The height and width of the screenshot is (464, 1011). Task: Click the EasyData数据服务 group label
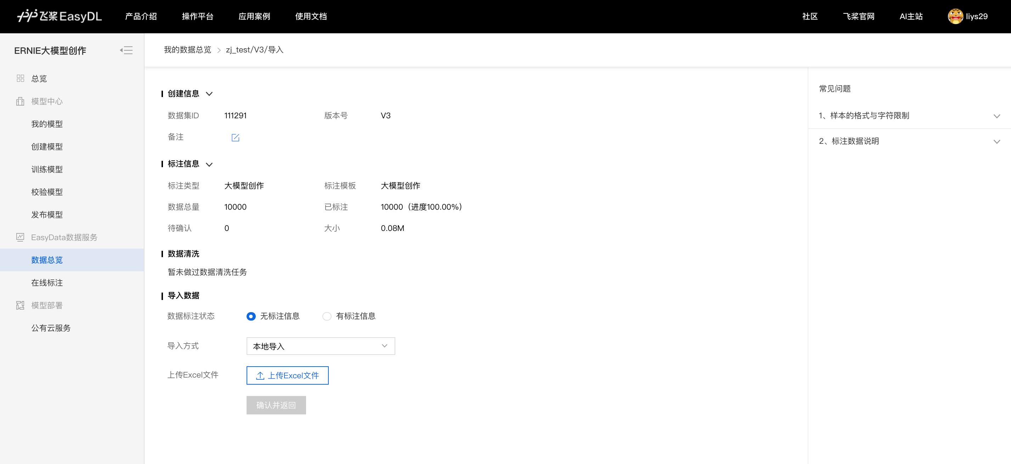point(64,238)
